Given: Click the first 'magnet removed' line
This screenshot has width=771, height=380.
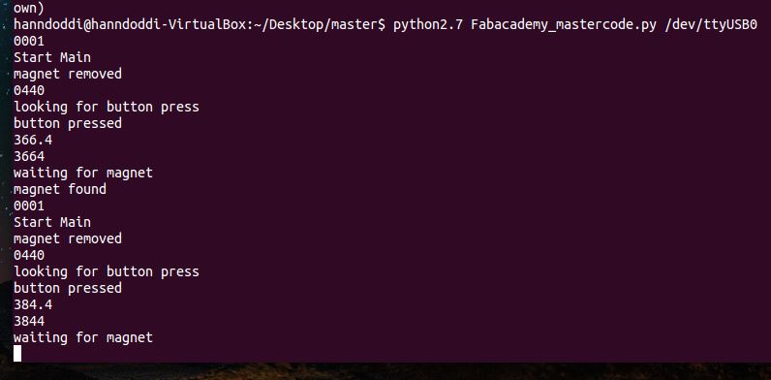Looking at the screenshot, I should point(68,74).
